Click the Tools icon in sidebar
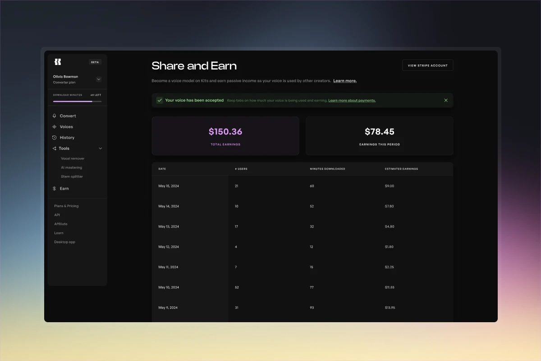 tap(54, 148)
